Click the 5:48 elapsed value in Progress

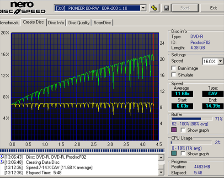tap(198, 173)
